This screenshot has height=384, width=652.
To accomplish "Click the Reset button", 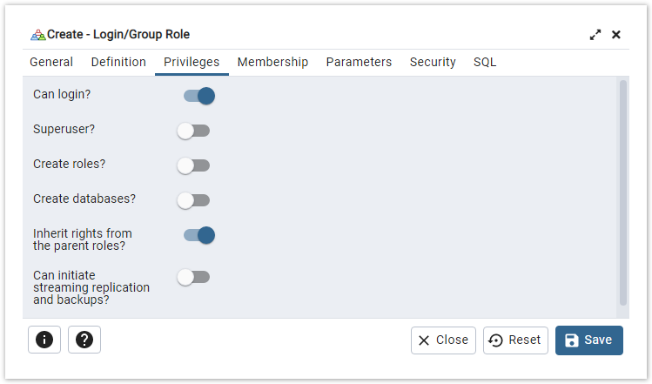I will [515, 340].
